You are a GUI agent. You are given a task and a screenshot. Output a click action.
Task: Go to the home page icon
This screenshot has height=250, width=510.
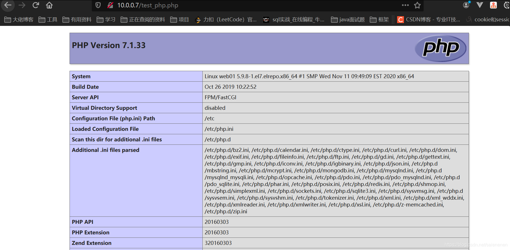click(49, 5)
